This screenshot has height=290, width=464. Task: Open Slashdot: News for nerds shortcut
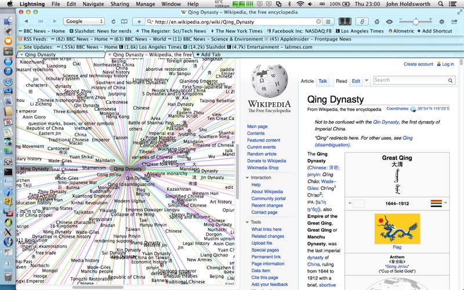click(100, 31)
